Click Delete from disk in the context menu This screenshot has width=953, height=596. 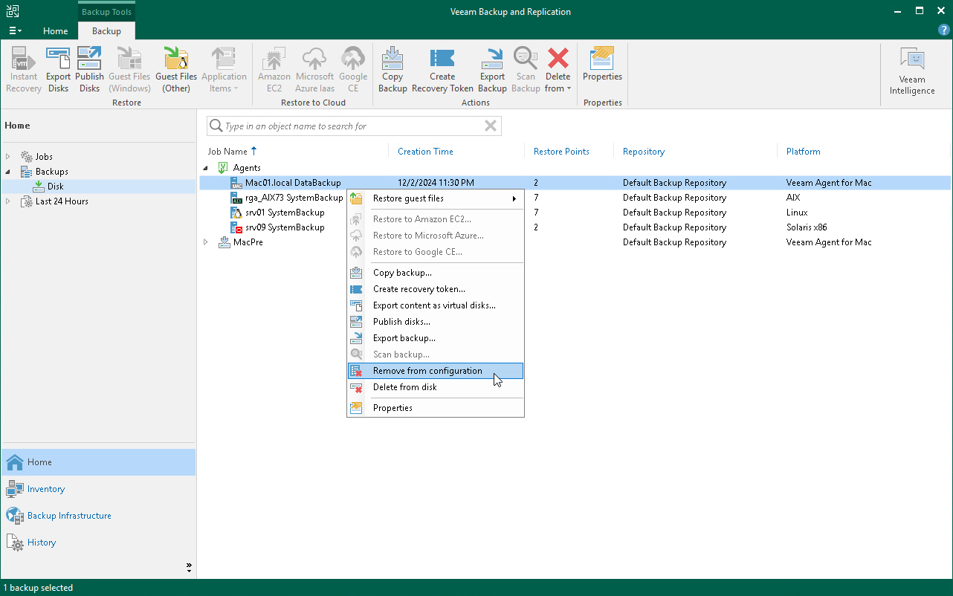(404, 386)
